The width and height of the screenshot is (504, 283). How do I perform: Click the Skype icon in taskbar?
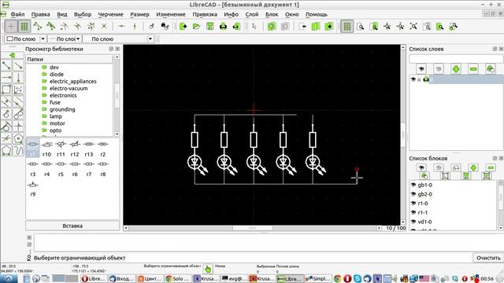coord(357,278)
